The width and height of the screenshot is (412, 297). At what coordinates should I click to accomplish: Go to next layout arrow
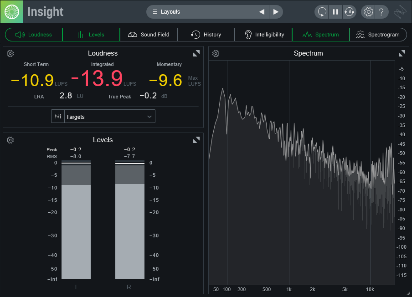click(x=276, y=12)
